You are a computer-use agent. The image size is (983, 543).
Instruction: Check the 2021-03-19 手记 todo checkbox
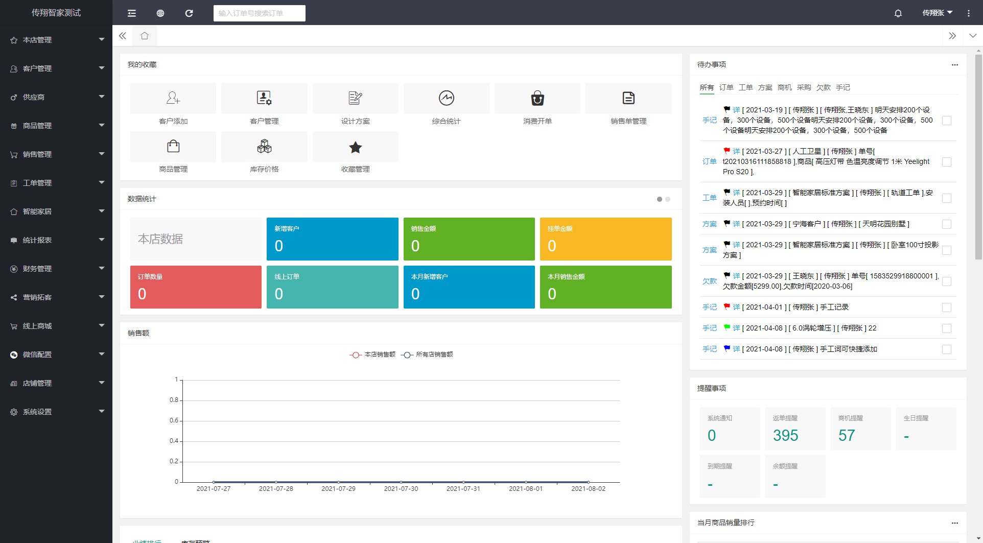click(x=947, y=121)
